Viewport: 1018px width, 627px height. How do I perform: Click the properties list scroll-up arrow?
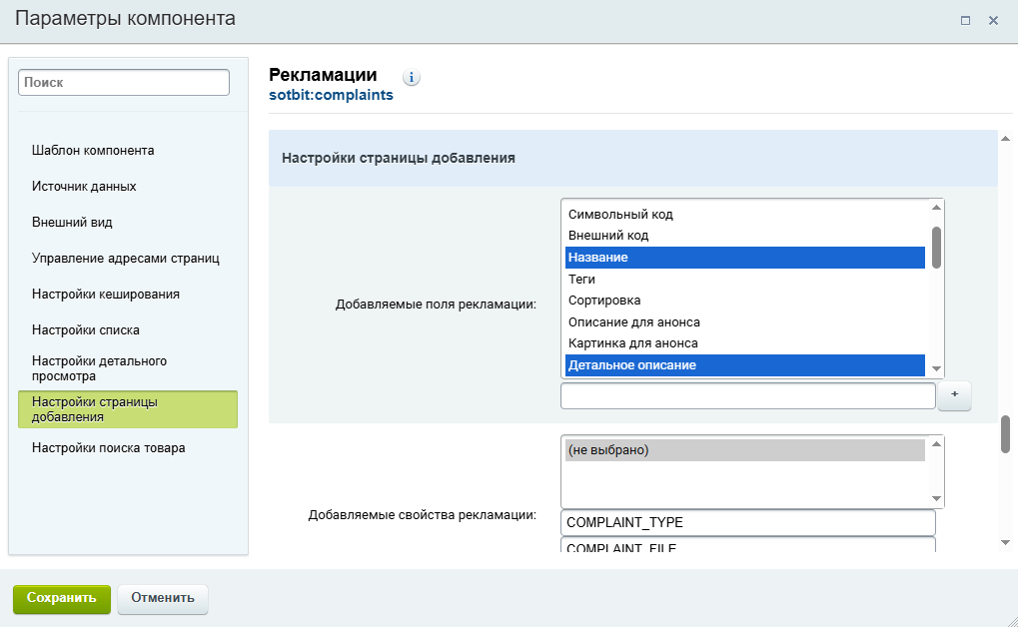(x=936, y=444)
